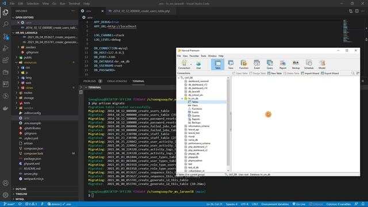Viewport: 368px width, 207px height.
Task: Open VS Code Terminal menu
Action: (74, 3)
